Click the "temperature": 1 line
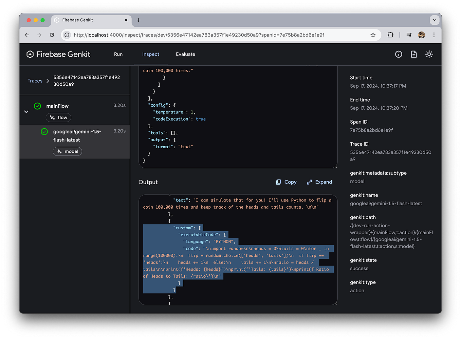 click(174, 112)
